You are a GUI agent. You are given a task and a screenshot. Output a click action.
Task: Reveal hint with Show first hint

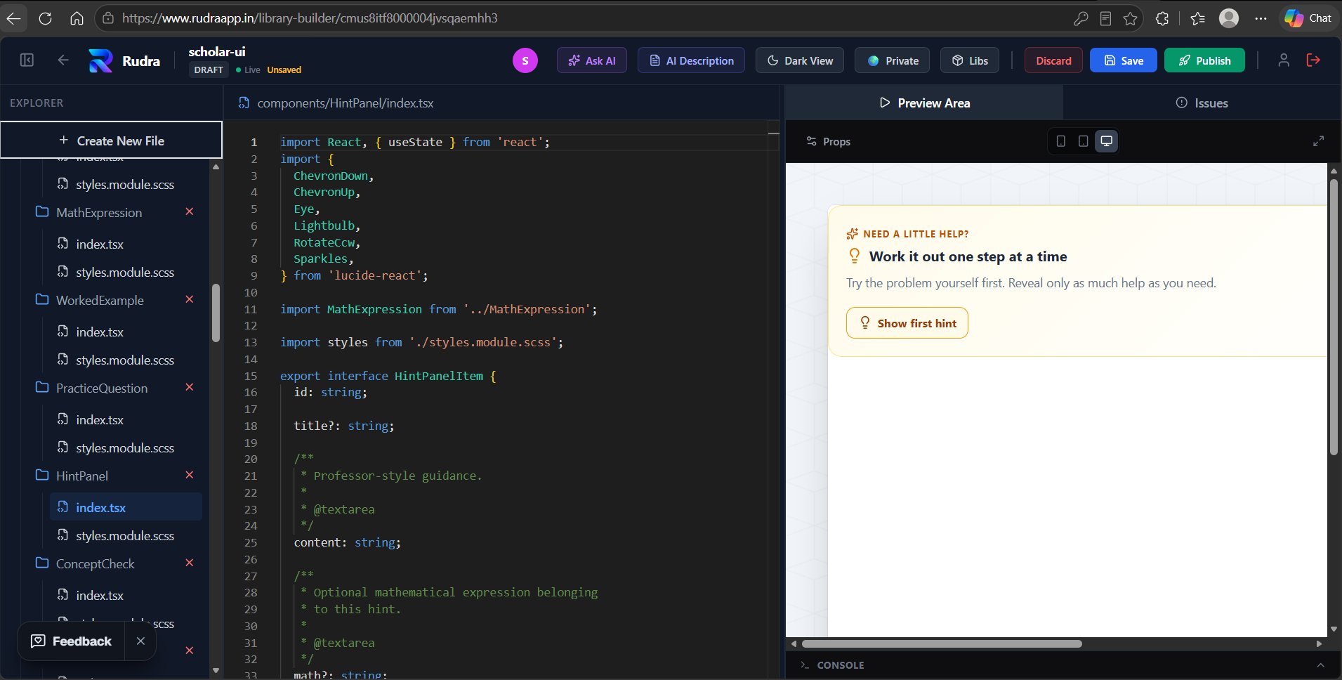[x=907, y=323]
